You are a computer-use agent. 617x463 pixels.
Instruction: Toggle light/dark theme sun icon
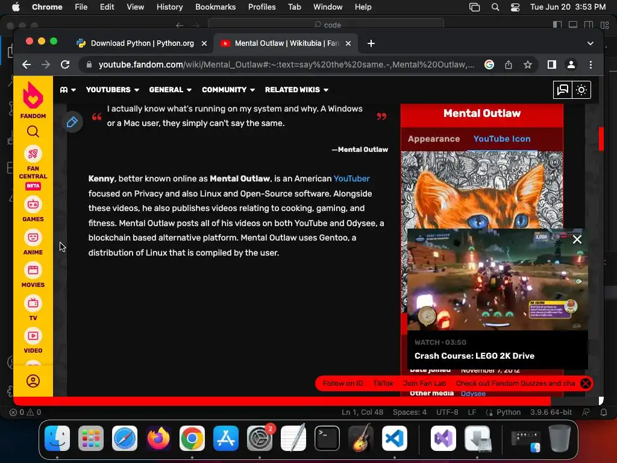(581, 90)
